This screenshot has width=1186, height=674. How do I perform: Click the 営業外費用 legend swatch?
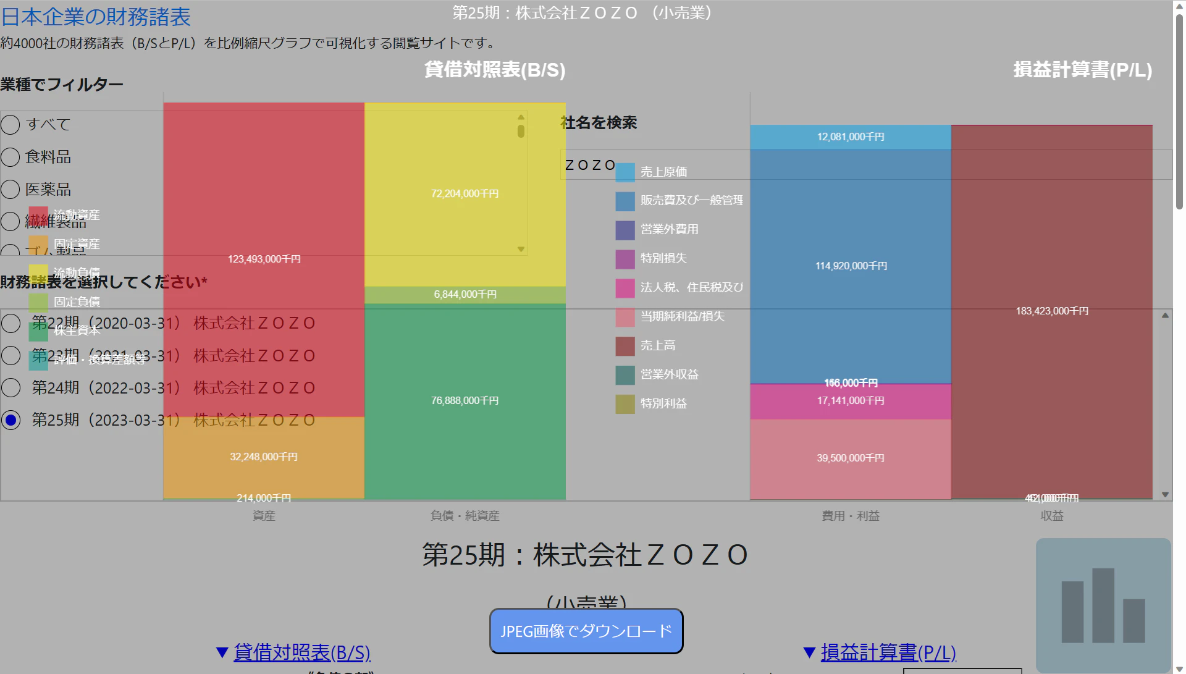pos(625,230)
